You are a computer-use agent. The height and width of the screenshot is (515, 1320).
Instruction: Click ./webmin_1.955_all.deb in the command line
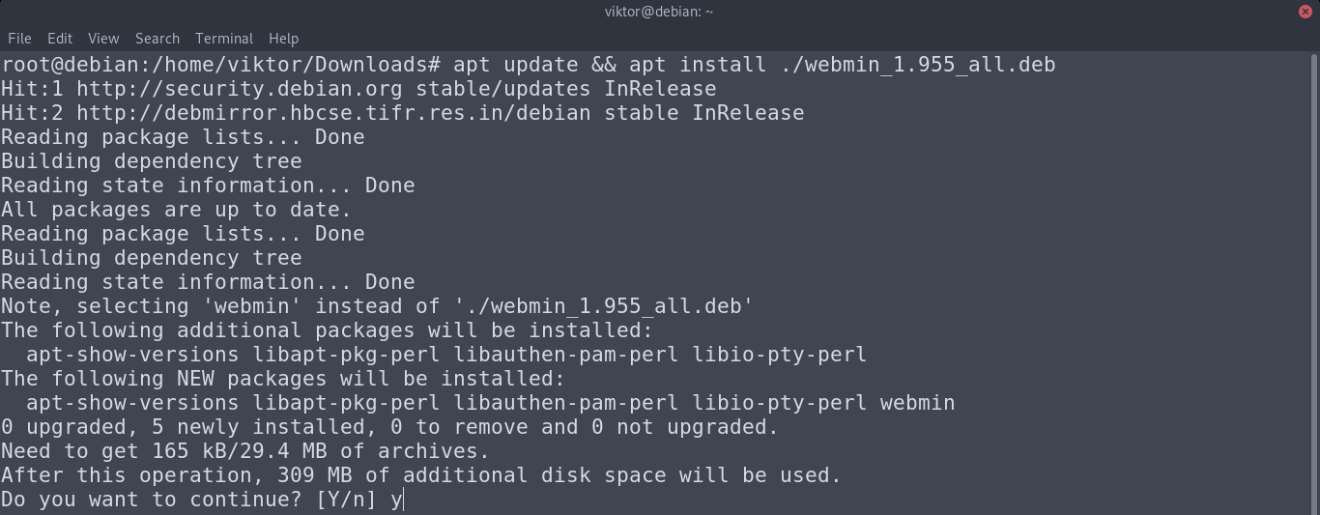click(918, 65)
